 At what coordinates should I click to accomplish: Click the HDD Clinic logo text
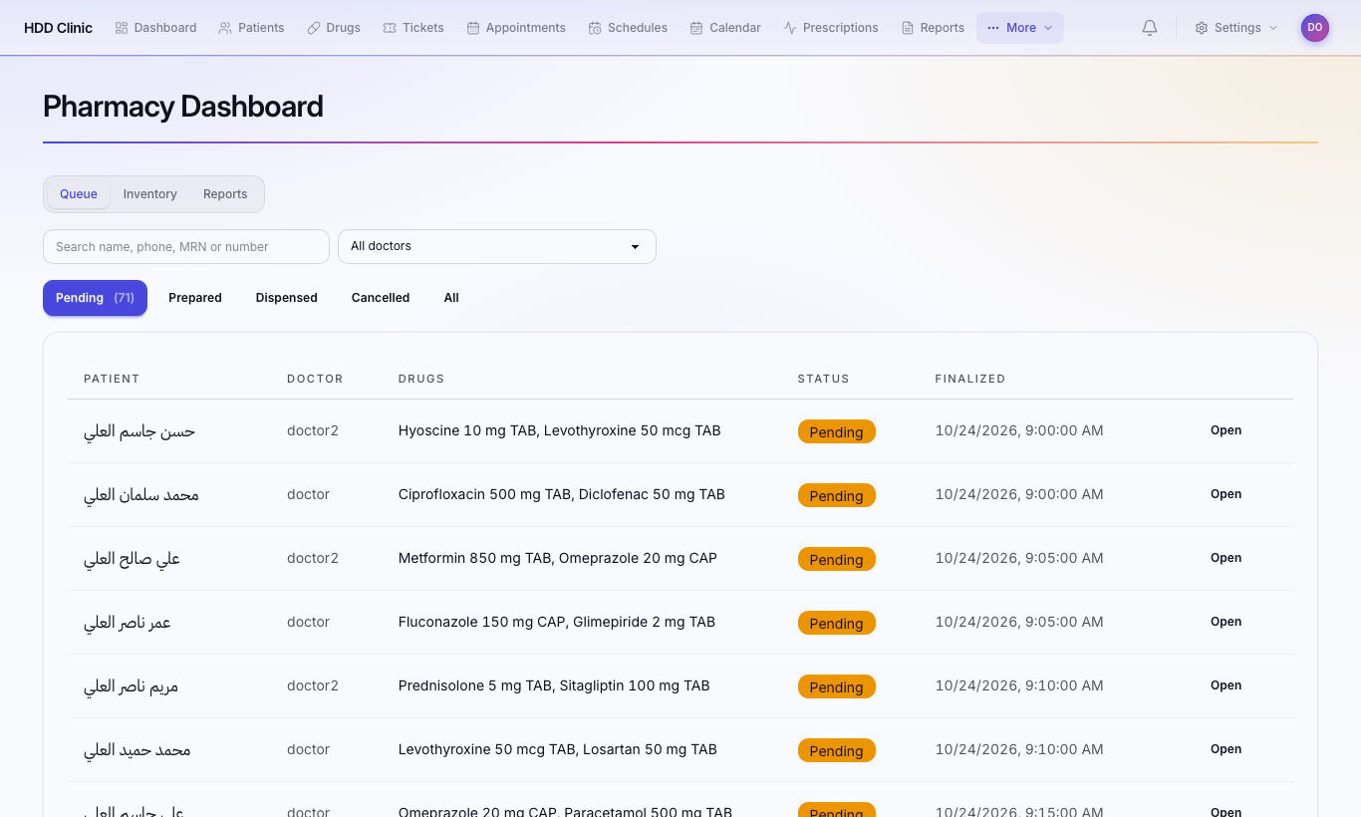58,28
